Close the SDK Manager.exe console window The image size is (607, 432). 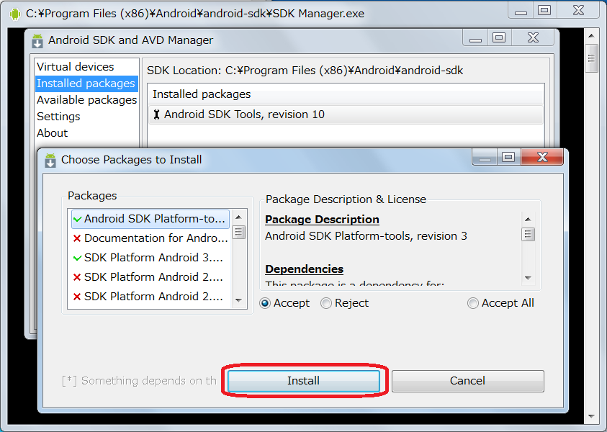[x=578, y=11]
